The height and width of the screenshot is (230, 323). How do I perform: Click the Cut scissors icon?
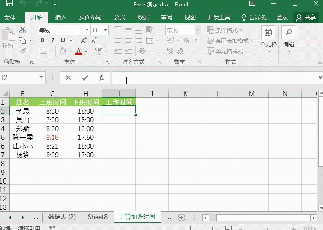click(x=23, y=30)
